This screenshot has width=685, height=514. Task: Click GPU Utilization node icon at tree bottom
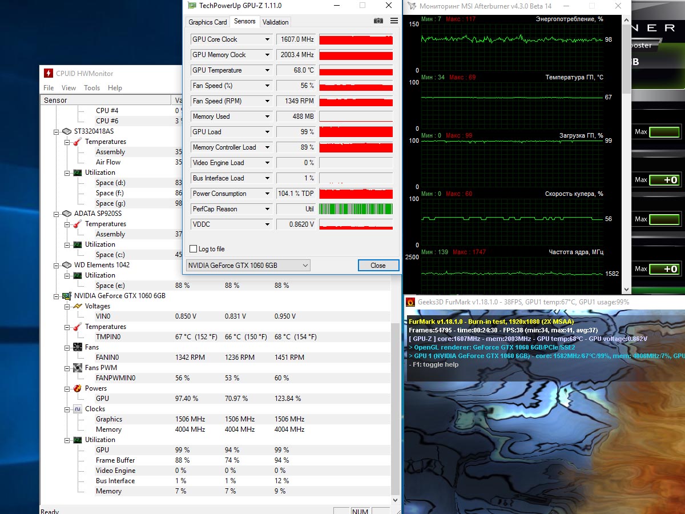coord(78,440)
